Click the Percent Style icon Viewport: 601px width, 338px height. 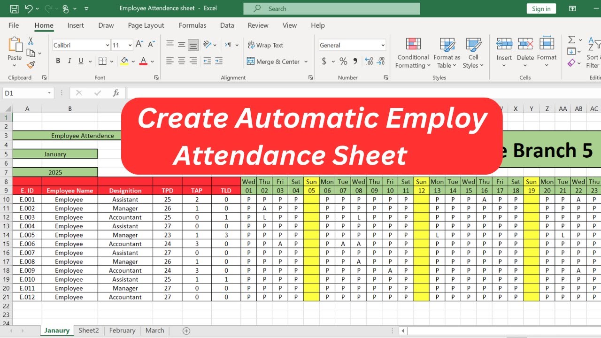click(343, 61)
